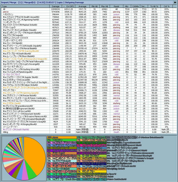
Task: Click the truncated Swi... column header
Action: pyautogui.click(x=144, y=6)
